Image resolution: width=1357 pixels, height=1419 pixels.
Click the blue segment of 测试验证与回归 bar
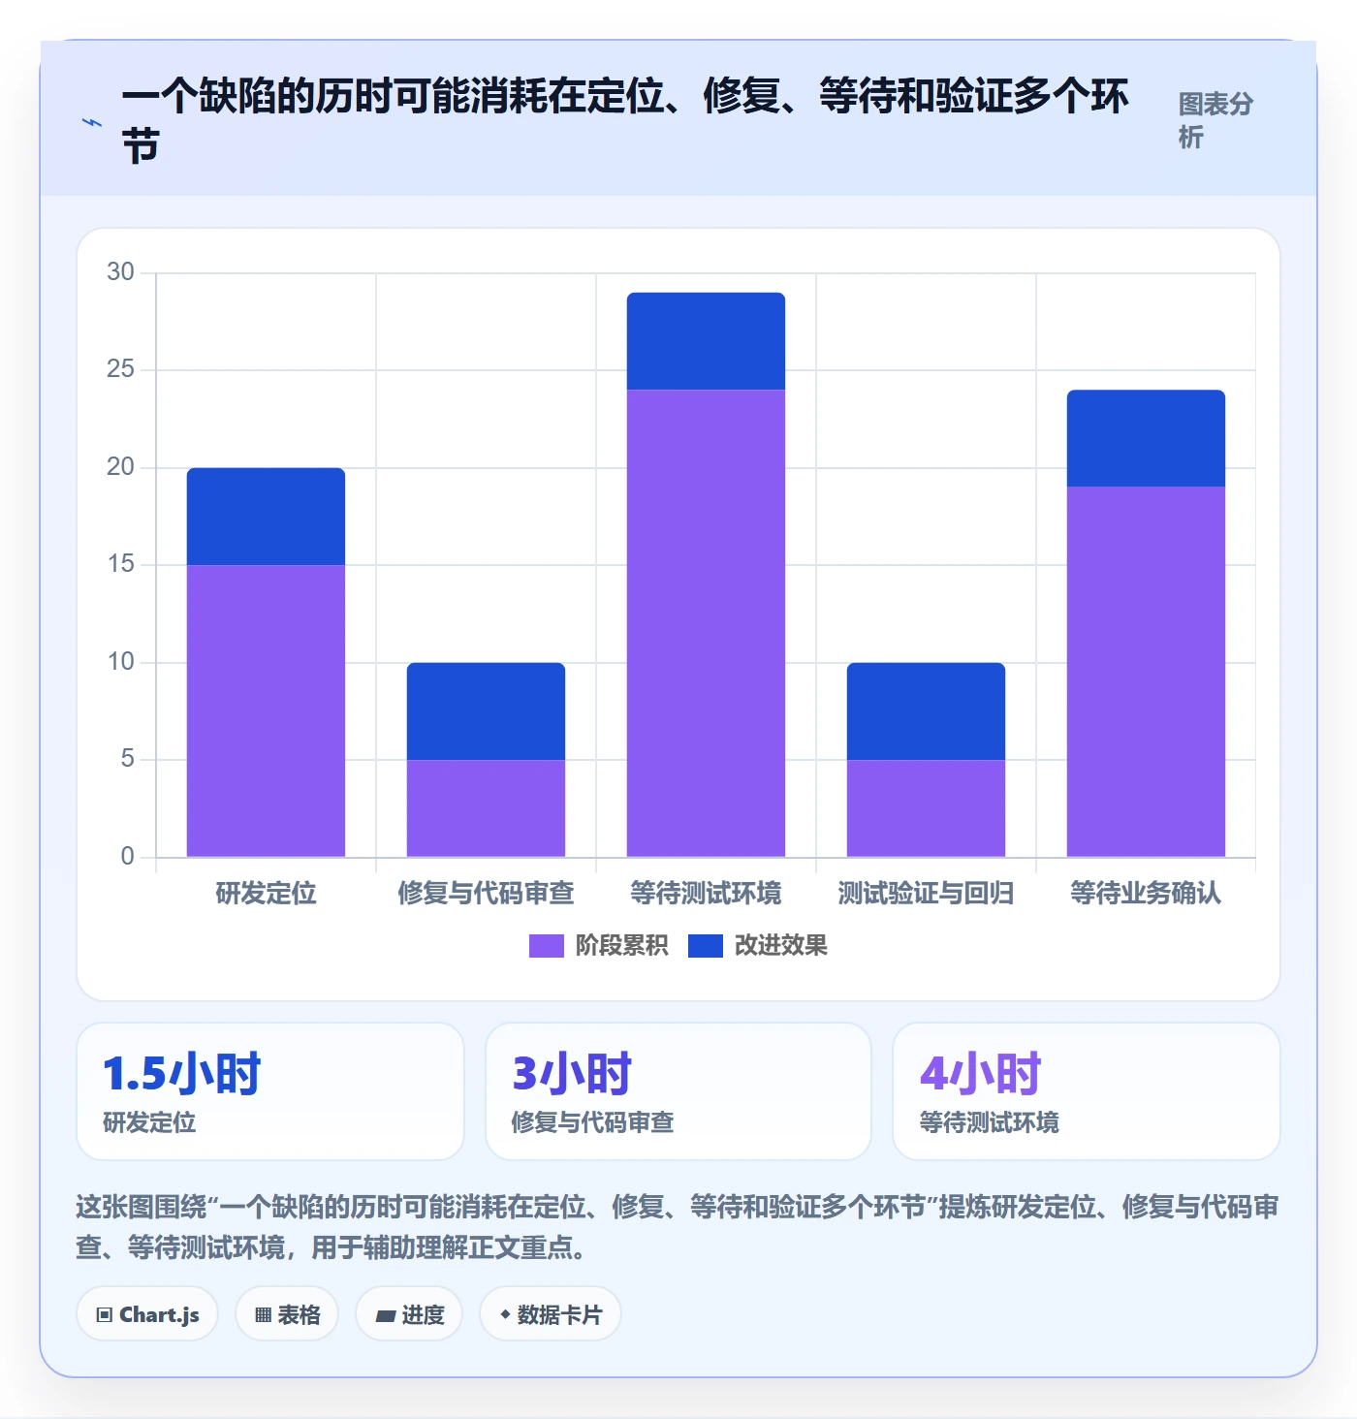[x=926, y=711]
